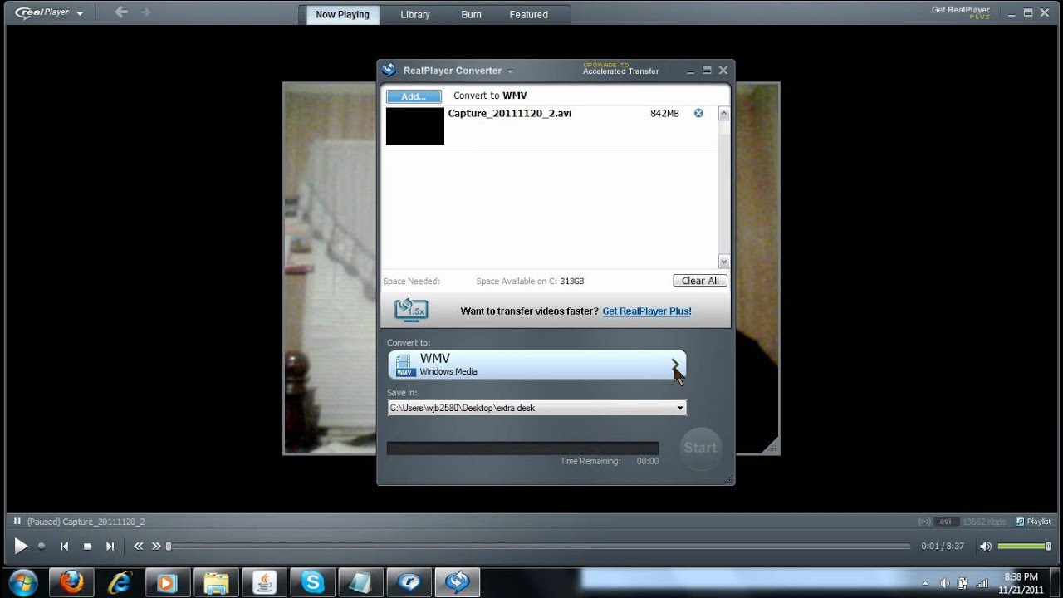
Task: Remove Capture_20111120_2.avi with its blue X icon
Action: point(698,113)
